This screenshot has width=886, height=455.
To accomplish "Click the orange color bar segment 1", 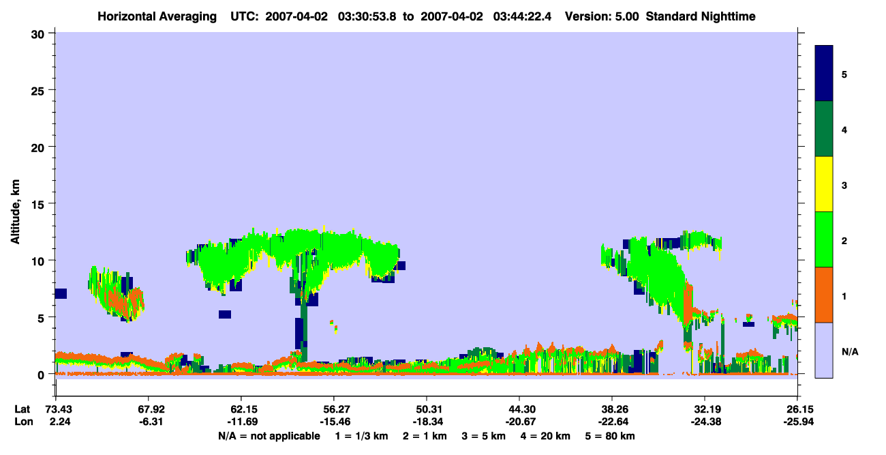I will point(824,295).
